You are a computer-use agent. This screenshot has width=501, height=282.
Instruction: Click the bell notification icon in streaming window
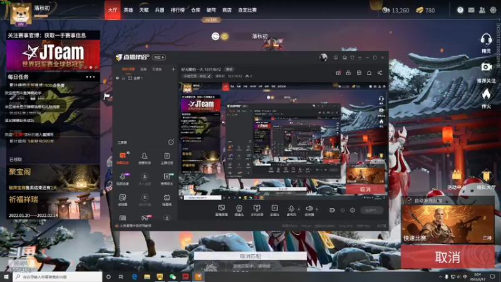pyautogui.click(x=369, y=73)
